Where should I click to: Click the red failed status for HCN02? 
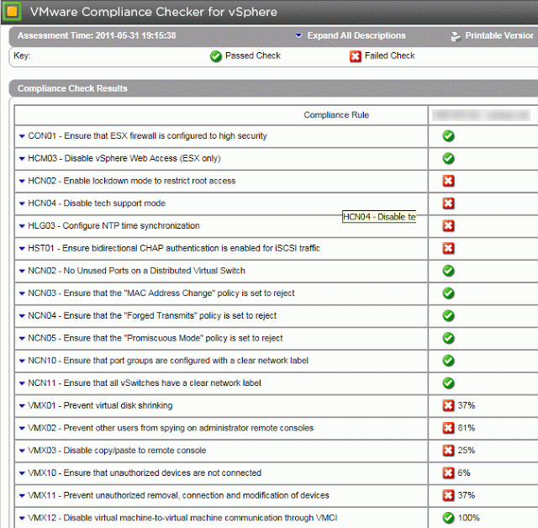[x=448, y=181]
